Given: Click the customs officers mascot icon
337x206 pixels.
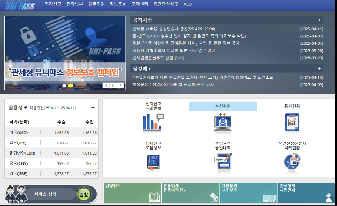Looking at the screenshot, I should [16, 193].
